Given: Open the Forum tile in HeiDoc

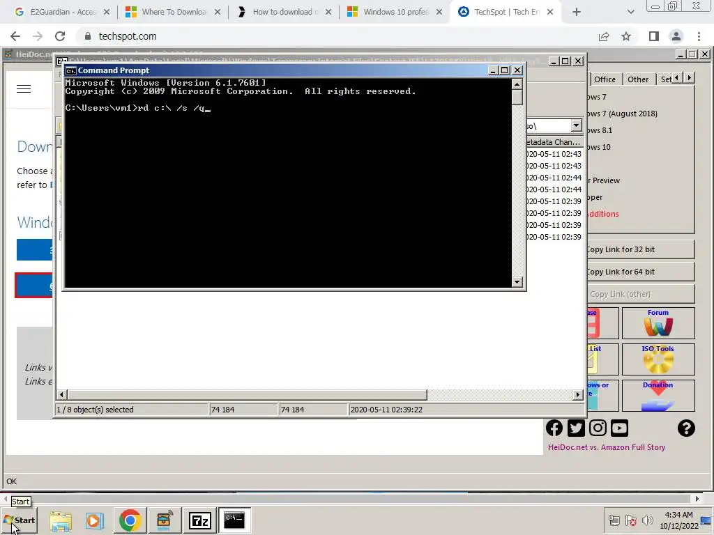Looking at the screenshot, I should point(658,323).
